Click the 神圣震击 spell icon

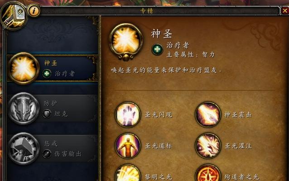[x=208, y=114]
